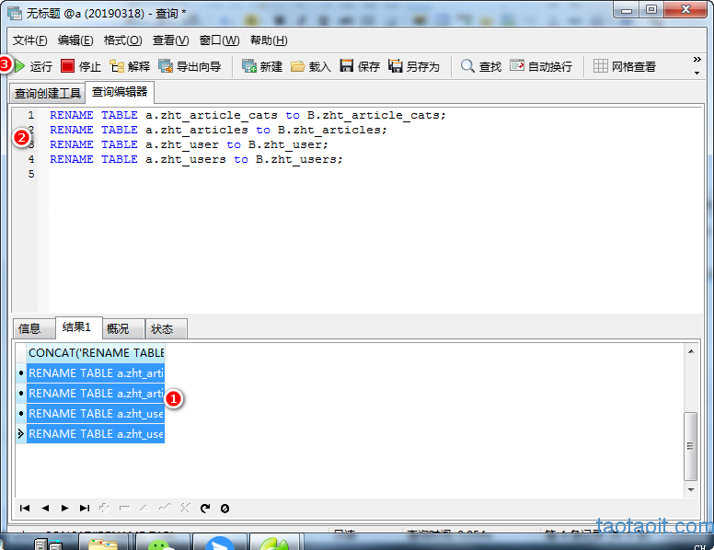Screen dimensions: 714x550
Task: Open the 文件(F) menu
Action: coord(29,40)
